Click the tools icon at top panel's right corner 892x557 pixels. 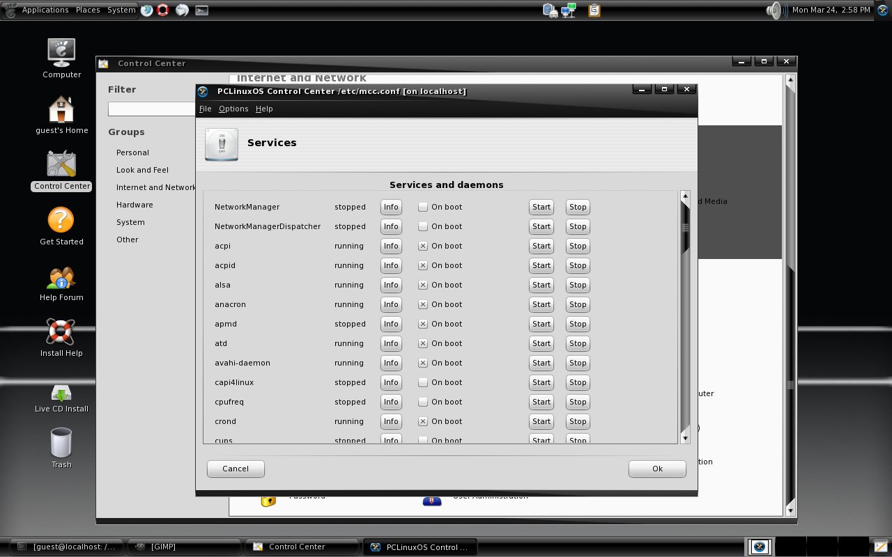[x=882, y=10]
